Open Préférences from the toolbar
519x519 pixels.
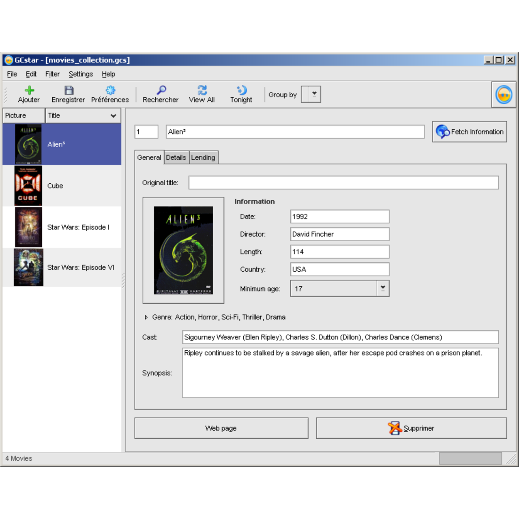pos(110,90)
